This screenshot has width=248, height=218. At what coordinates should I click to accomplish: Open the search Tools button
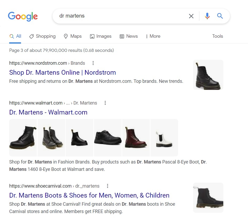[218, 36]
